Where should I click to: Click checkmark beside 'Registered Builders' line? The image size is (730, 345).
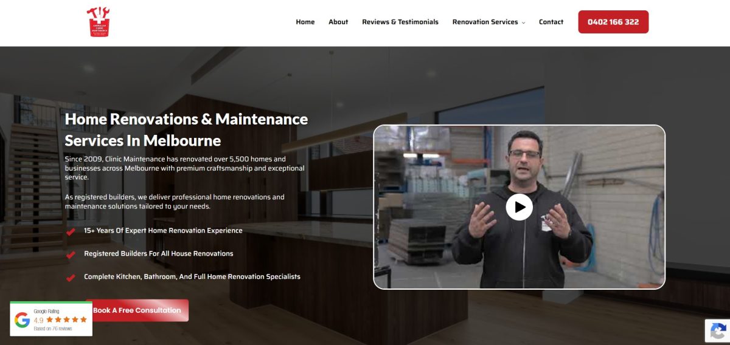tap(71, 254)
